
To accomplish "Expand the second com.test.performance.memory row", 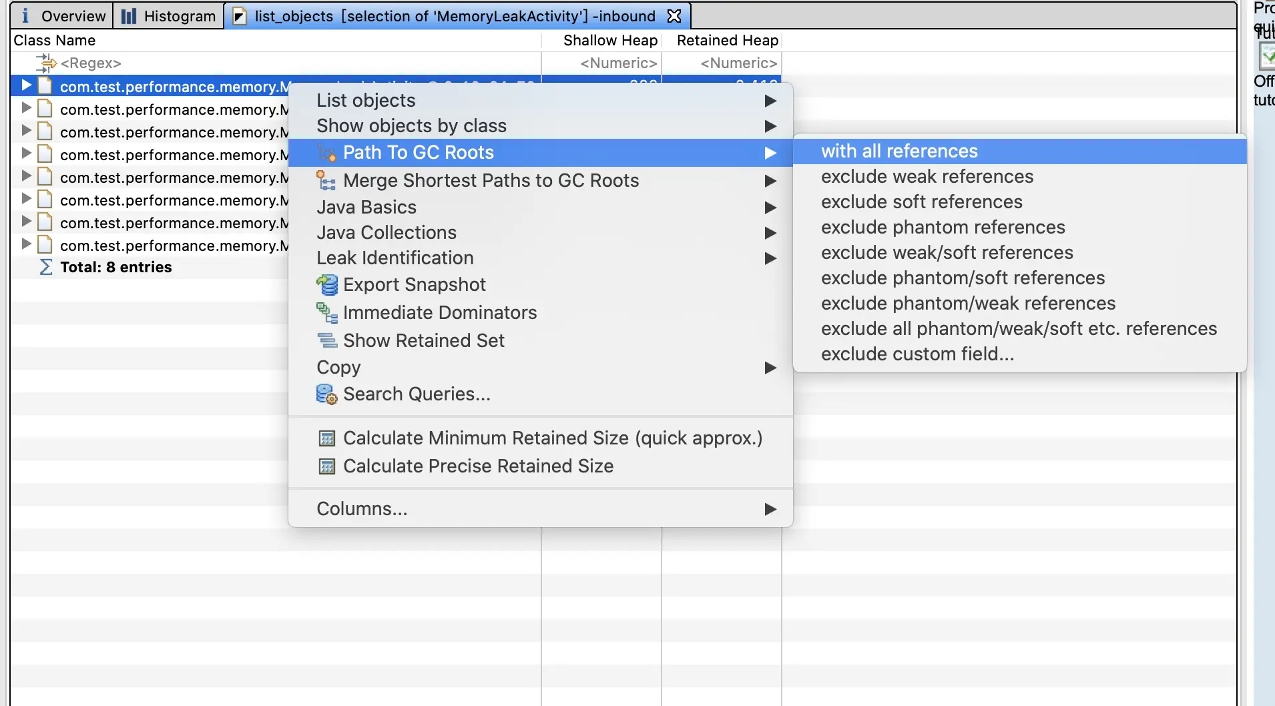I will 26,108.
